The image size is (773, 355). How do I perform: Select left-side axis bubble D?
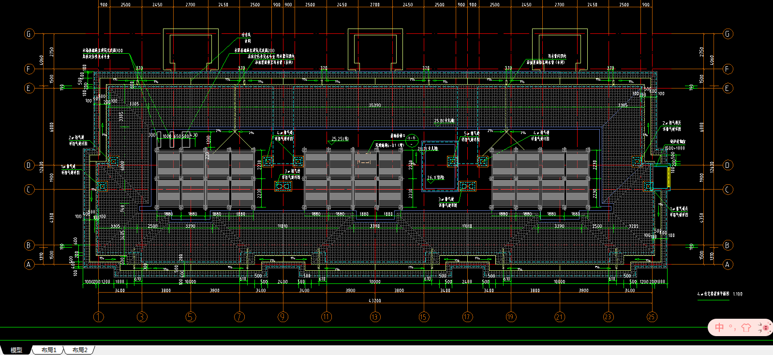(x=29, y=165)
